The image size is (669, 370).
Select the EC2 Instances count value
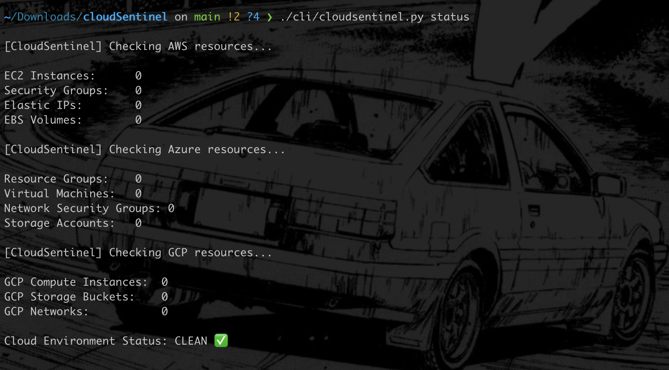(139, 76)
